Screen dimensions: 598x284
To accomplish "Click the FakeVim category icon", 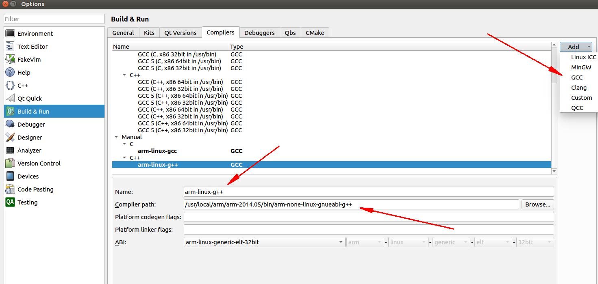I will point(10,60).
